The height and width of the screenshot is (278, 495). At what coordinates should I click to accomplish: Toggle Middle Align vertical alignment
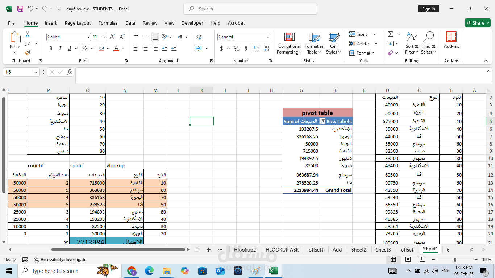pyautogui.click(x=146, y=37)
